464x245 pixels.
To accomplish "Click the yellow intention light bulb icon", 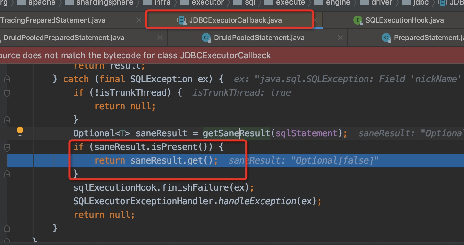I will click(20, 131).
